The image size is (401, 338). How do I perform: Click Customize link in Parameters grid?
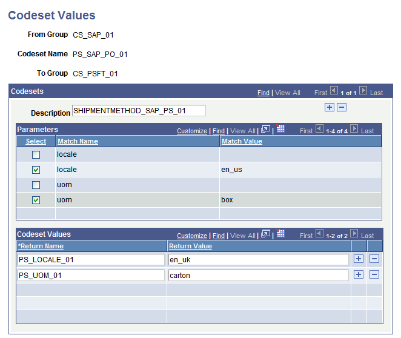(x=192, y=131)
